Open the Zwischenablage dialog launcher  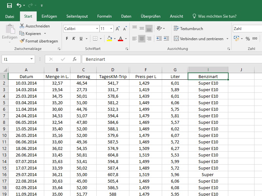tap(59, 49)
